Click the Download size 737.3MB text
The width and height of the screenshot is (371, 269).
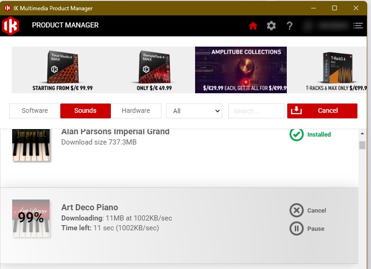coord(99,142)
